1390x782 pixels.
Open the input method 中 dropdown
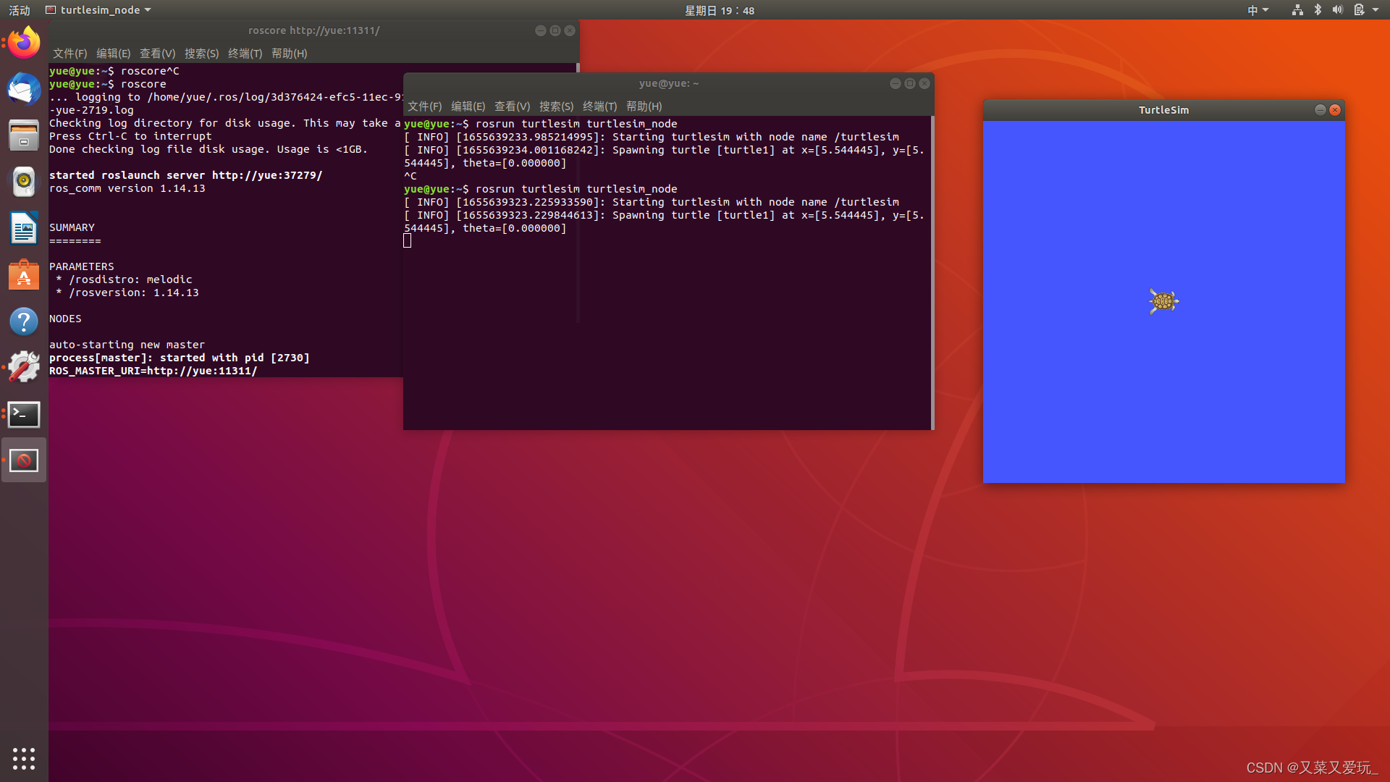pyautogui.click(x=1258, y=10)
